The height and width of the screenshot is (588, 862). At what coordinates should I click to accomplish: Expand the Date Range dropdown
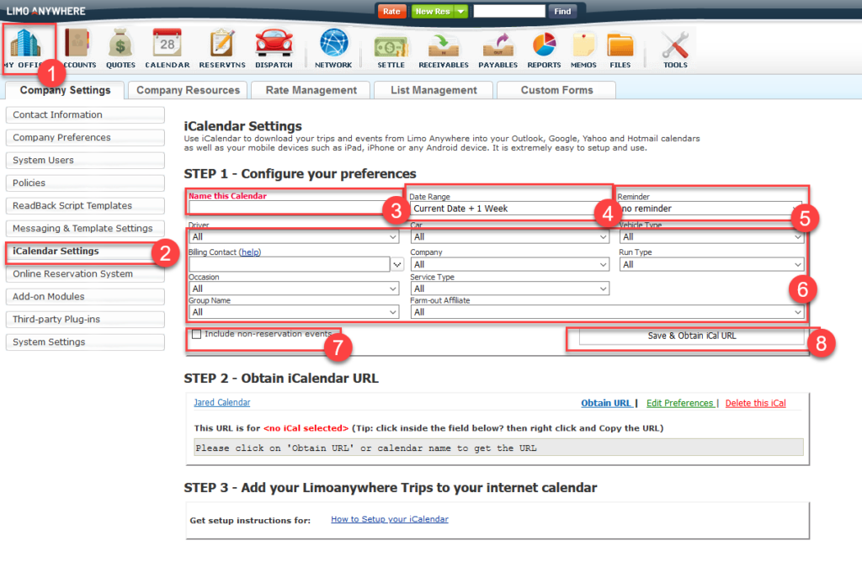click(x=508, y=209)
